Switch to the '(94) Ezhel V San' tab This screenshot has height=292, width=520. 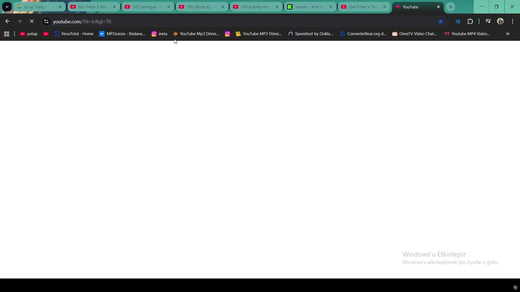coord(364,7)
